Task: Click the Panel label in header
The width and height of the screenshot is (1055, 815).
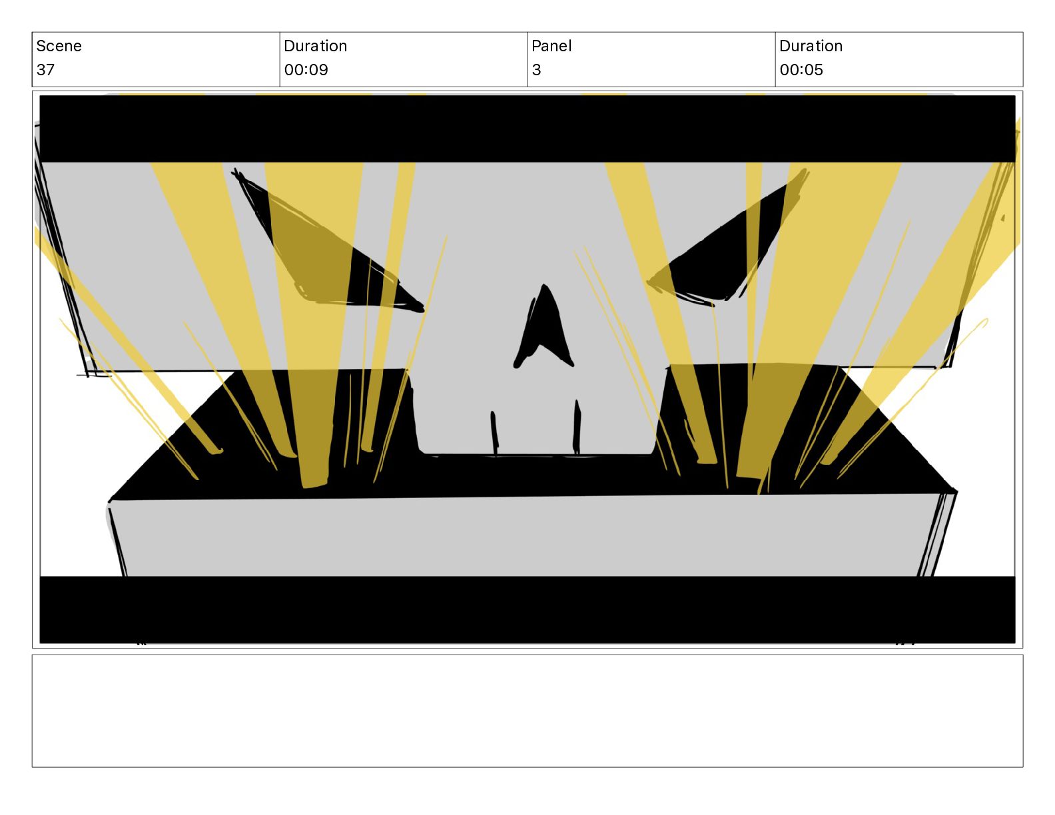Action: (x=551, y=46)
